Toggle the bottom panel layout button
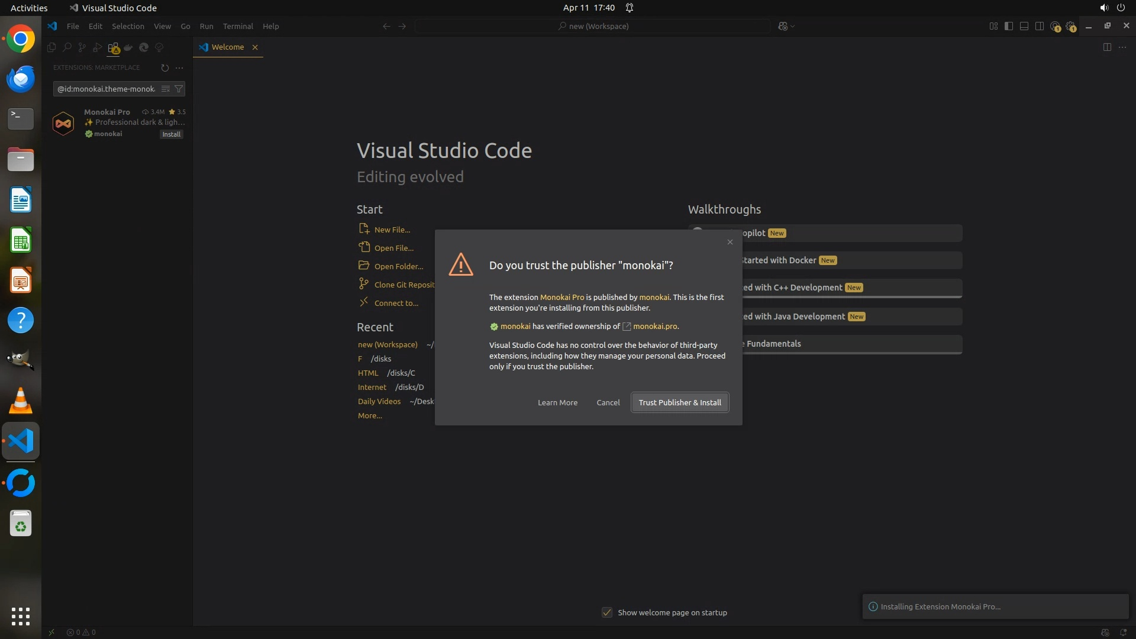This screenshot has height=639, width=1136. (1024, 27)
